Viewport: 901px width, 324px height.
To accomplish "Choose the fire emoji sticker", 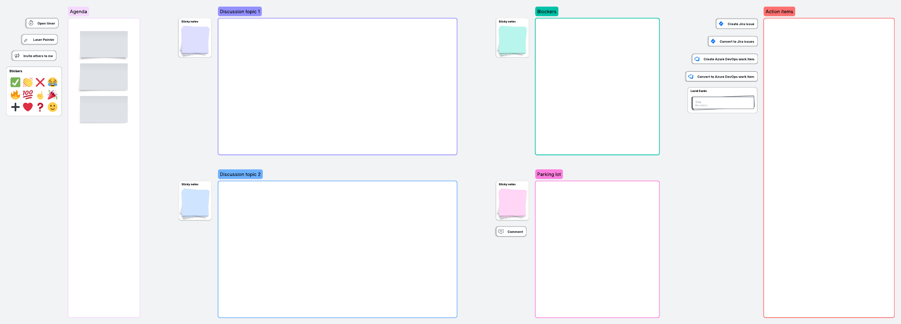I will pyautogui.click(x=15, y=94).
